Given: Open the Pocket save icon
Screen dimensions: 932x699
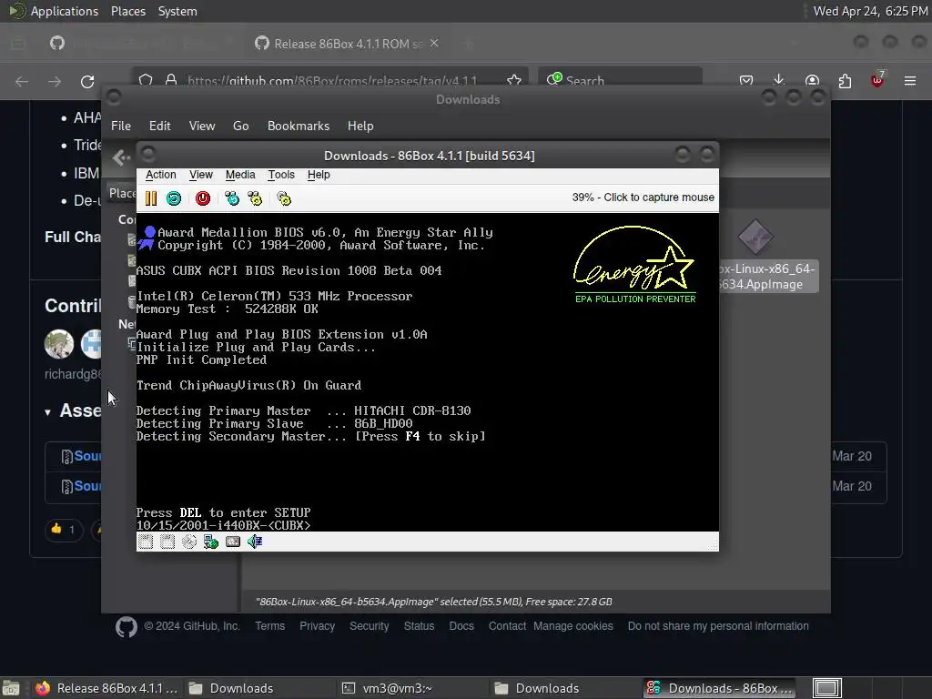Looking at the screenshot, I should pyautogui.click(x=746, y=81).
